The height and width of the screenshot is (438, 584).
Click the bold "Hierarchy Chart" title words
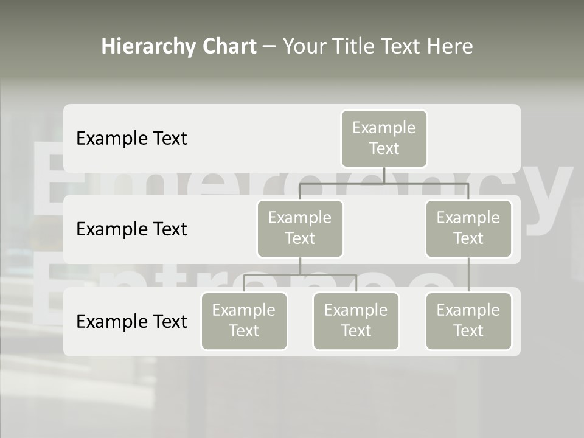pyautogui.click(x=179, y=46)
